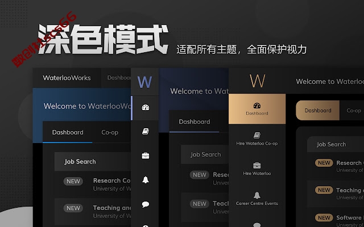
Task: Switch to the Co-op tab in the left panel
Action: click(110, 132)
